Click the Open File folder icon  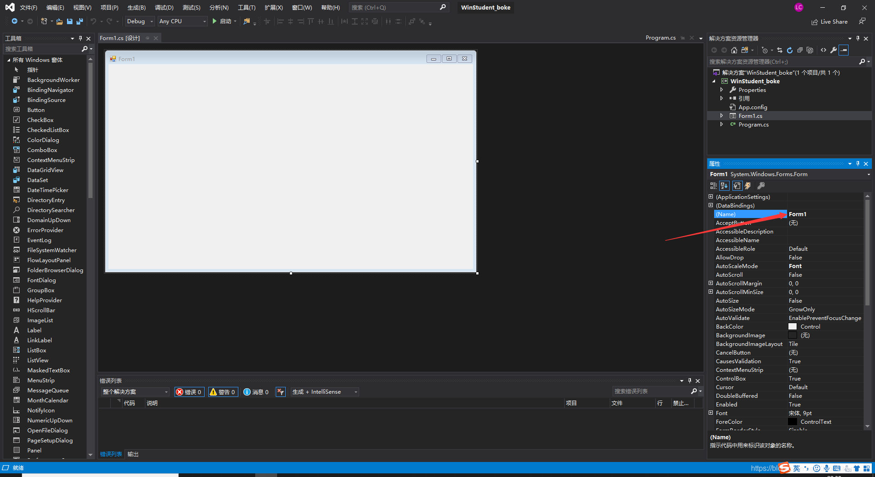[x=59, y=21]
